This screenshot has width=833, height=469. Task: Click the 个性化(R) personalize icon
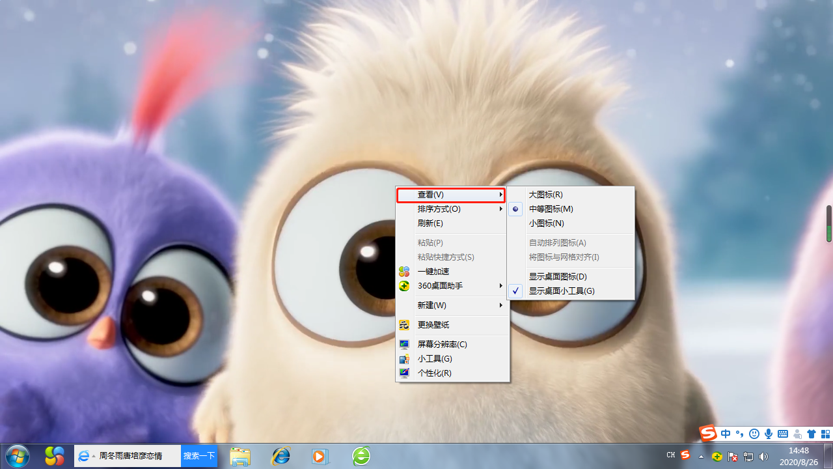[404, 373]
